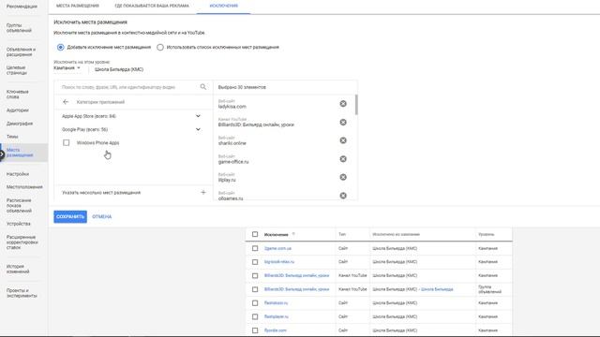Select Использовать список исключенных мест размещения radio
600x337 pixels.
(x=160, y=48)
